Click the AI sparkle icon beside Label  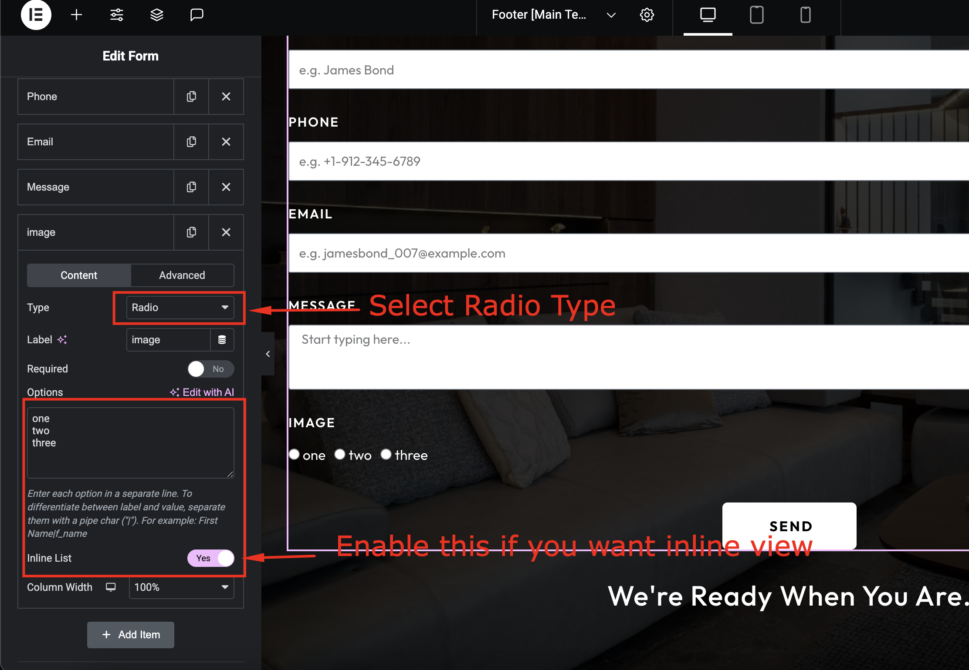[62, 340]
